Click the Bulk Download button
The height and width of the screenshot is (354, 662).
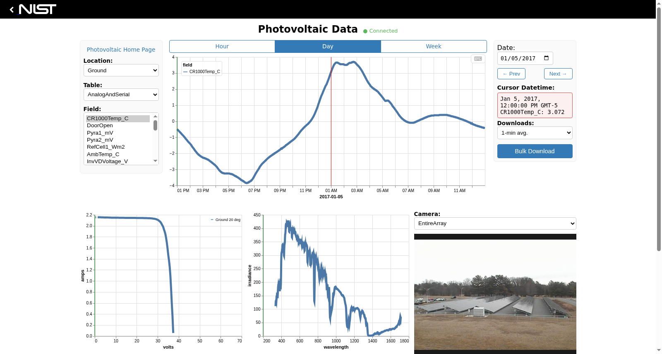coord(535,151)
